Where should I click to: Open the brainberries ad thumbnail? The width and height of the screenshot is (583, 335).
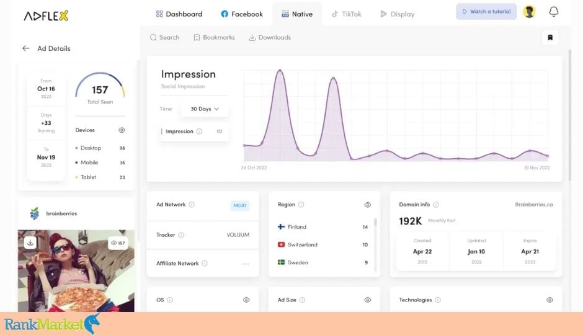[76, 270]
